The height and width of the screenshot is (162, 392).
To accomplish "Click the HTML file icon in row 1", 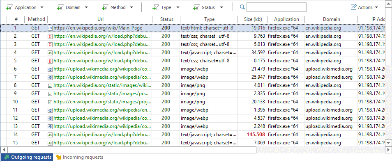I will pyautogui.click(x=50, y=28).
